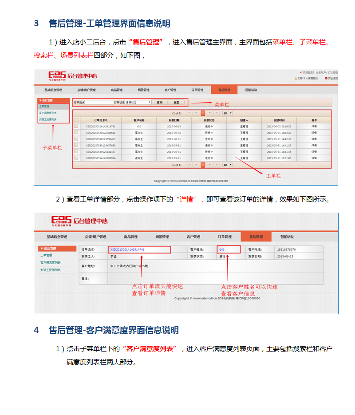The image size is (355, 415).
Task: Go to last page using the pager below the order table
Action: [217, 165]
